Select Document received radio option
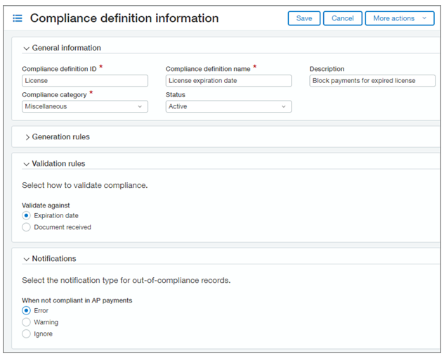Image resolution: width=444 pixels, height=356 pixels. coord(27,227)
